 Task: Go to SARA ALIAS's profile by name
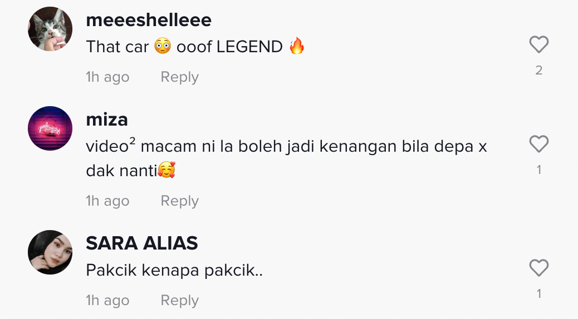[x=142, y=243]
